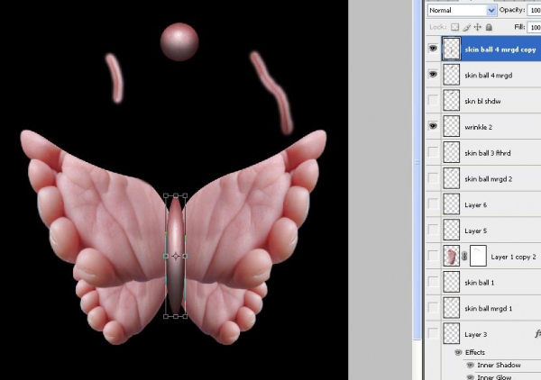541x380 pixels.
Task: Show the skin ball 3 fthrd layer
Action: (433, 152)
